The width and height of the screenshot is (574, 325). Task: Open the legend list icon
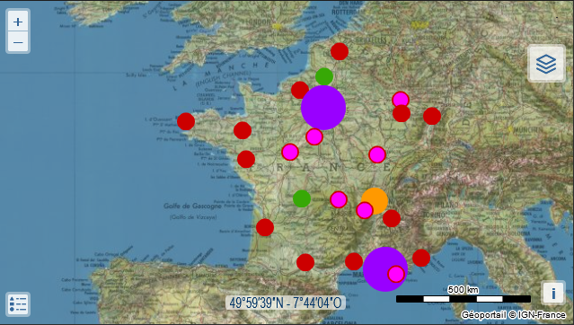tap(18, 303)
